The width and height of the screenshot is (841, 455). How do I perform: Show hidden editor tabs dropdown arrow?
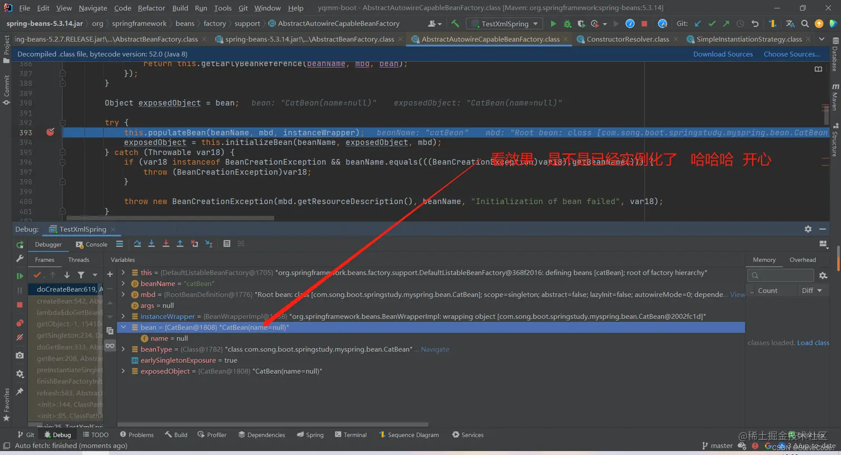coord(822,39)
